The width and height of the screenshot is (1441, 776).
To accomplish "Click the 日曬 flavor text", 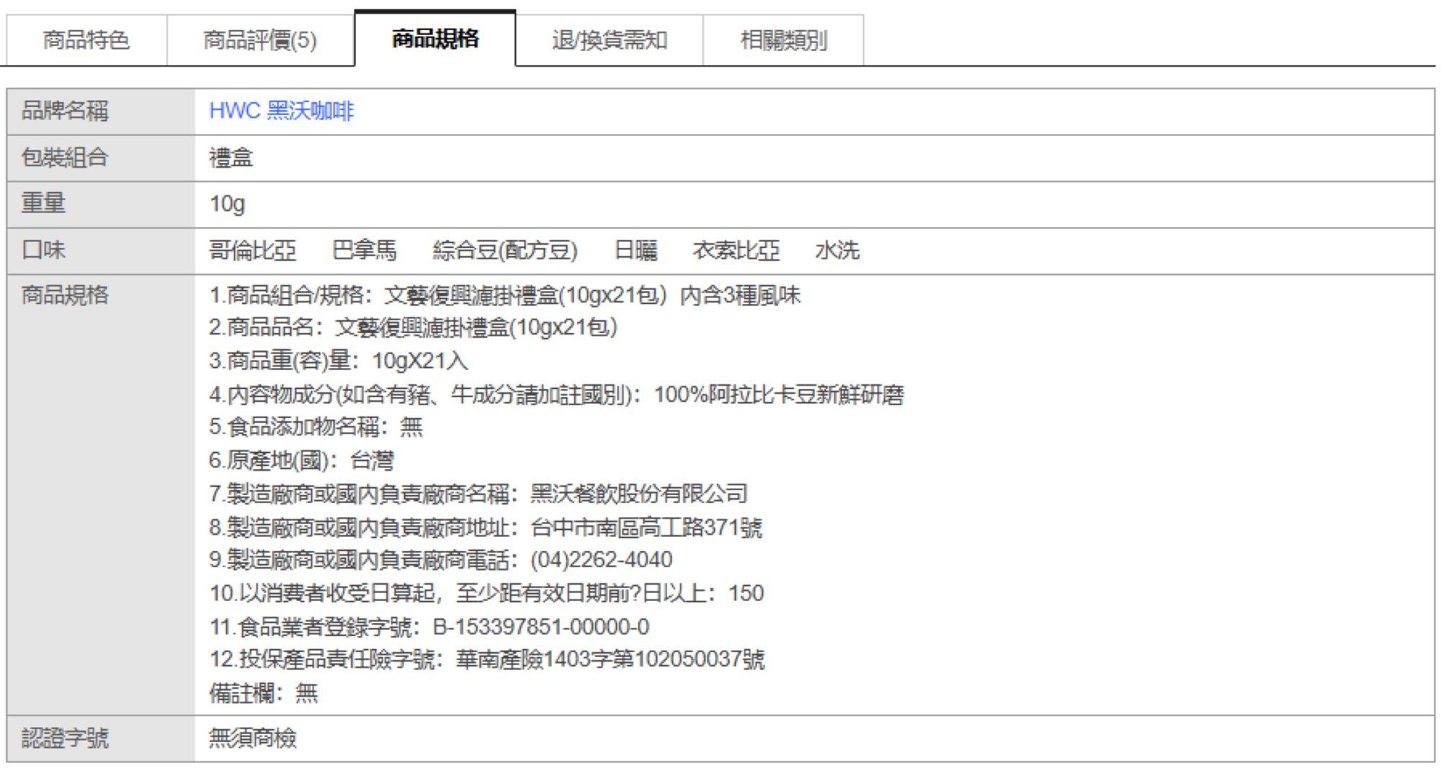I will click(635, 251).
